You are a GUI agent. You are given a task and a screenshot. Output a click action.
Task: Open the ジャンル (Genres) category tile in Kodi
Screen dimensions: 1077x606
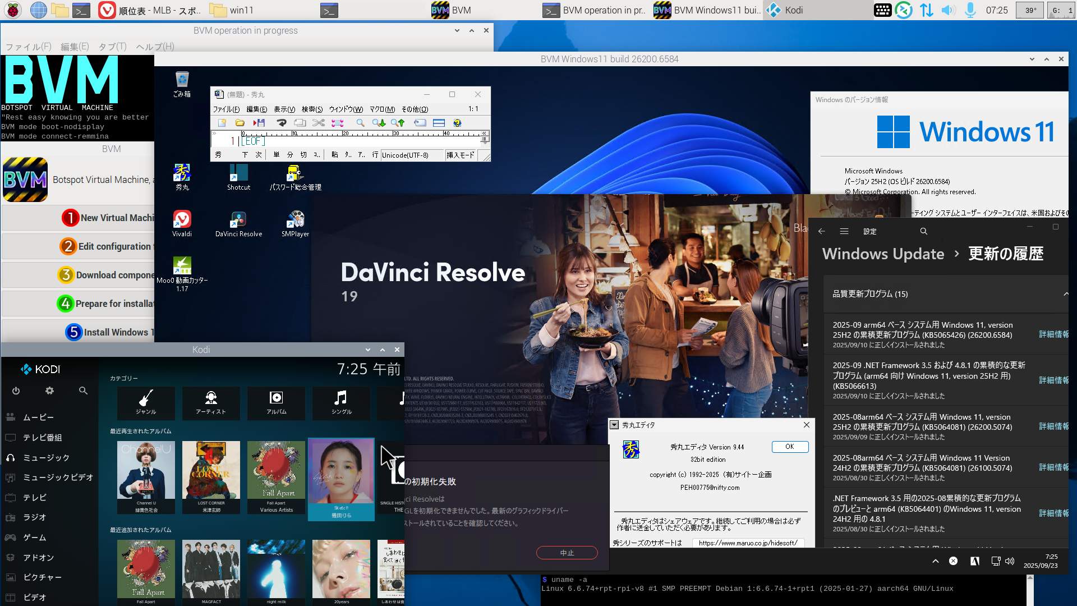(x=146, y=402)
